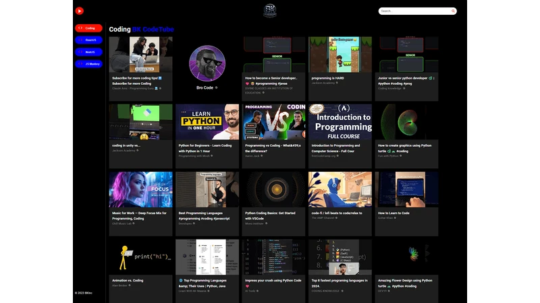
Task: Switch to the NextJS category
Action: 88,52
